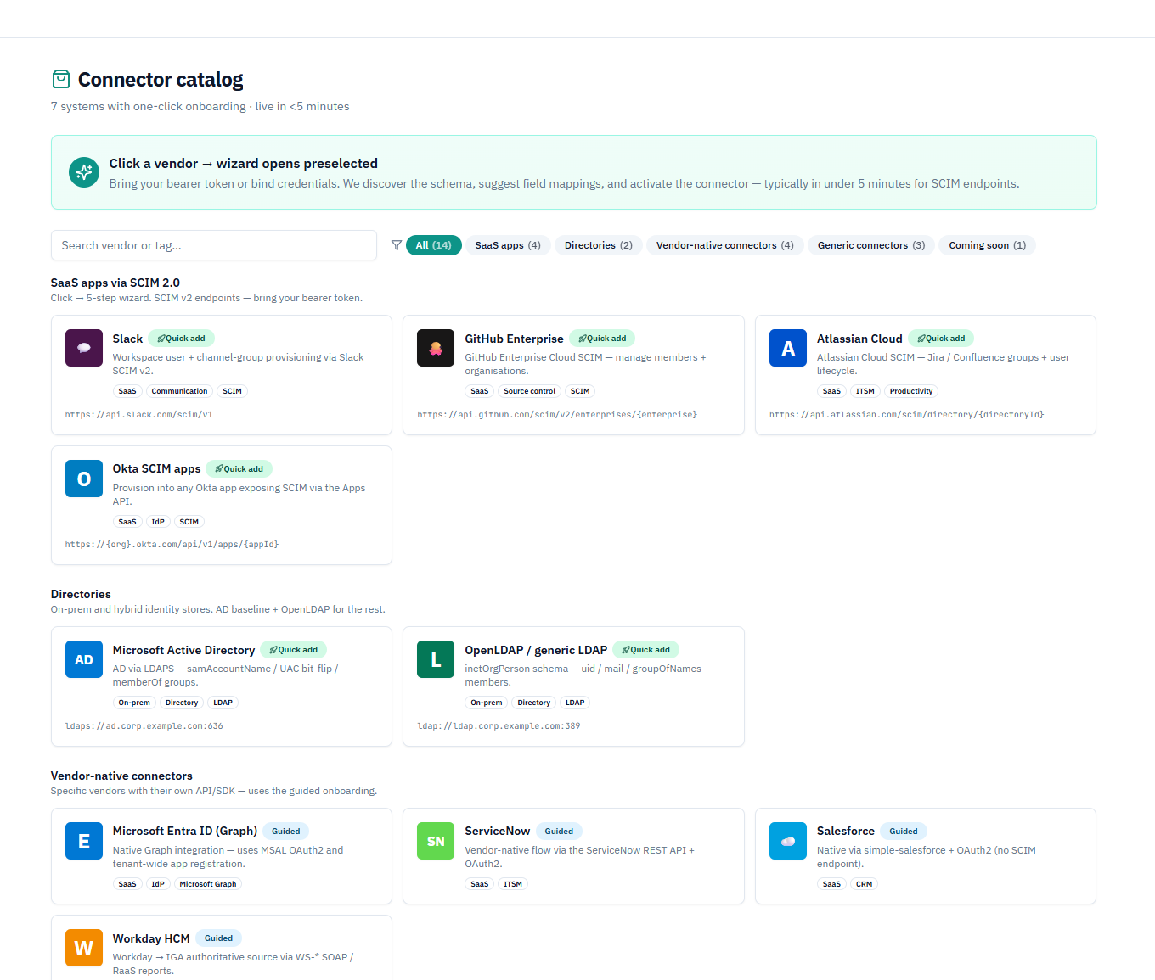The height and width of the screenshot is (980, 1155).
Task: Click the GitHub Enterprise logo icon
Action: click(436, 348)
